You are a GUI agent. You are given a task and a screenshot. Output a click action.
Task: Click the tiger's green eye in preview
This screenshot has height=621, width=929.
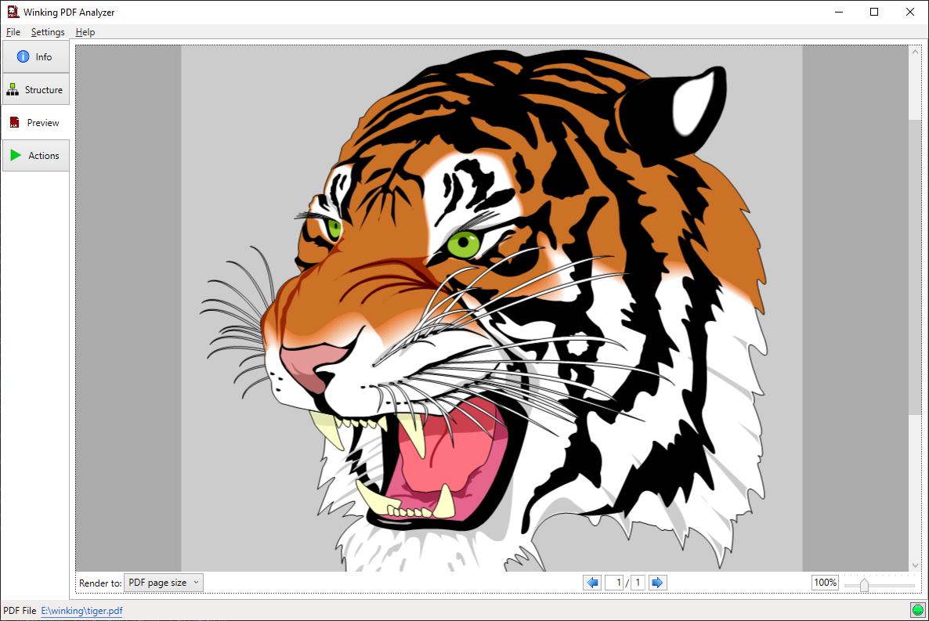[464, 243]
